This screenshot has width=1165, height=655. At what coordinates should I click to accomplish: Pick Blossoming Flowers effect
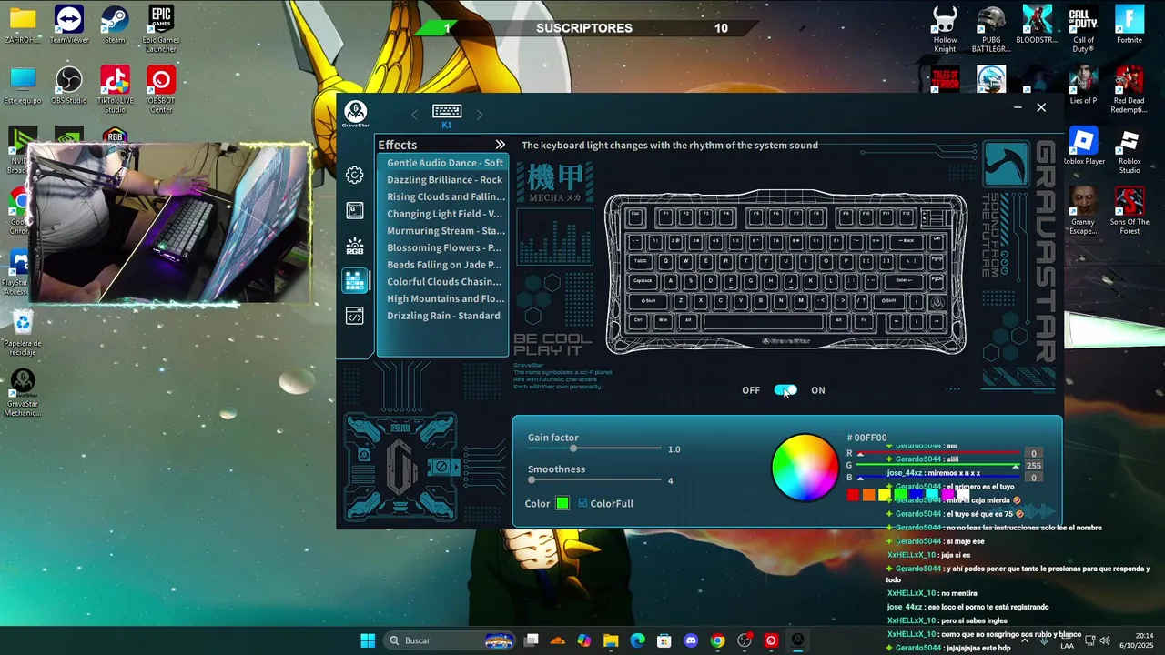(x=444, y=247)
